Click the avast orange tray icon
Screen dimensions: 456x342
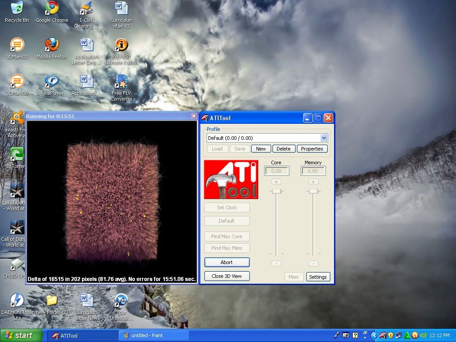click(415, 335)
